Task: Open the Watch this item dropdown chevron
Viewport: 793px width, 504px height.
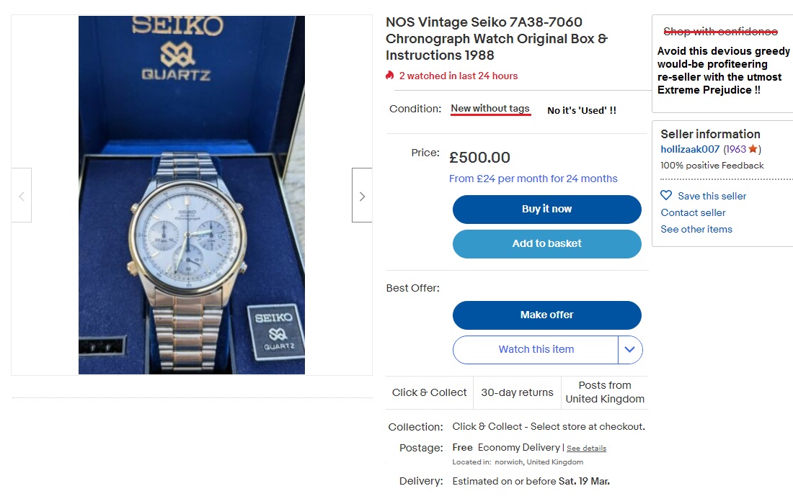Action: tap(629, 349)
